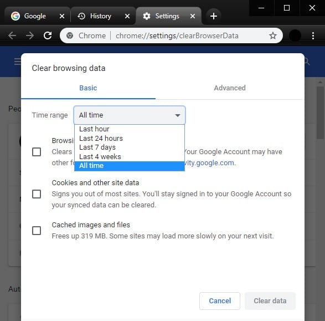
Task: Check the Browsing history checkbox
Action: [37, 152]
